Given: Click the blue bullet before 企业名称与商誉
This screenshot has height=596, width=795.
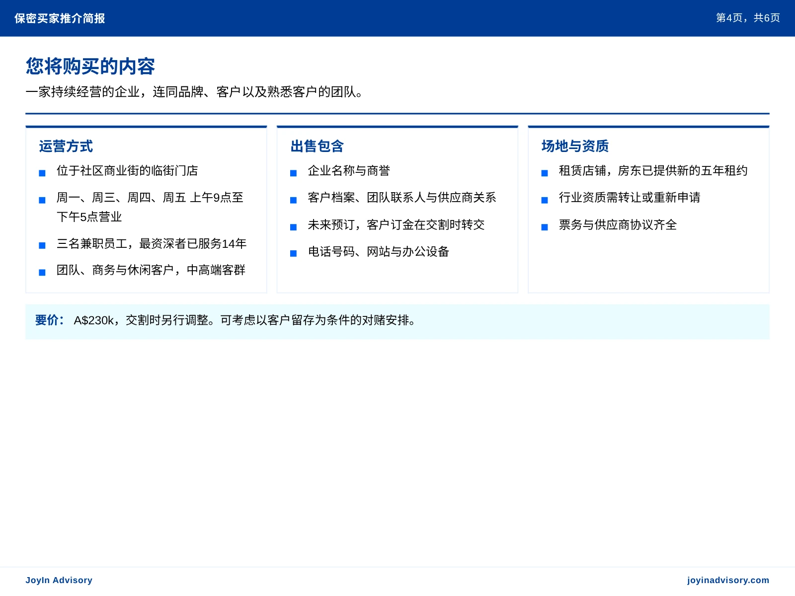Looking at the screenshot, I should [293, 173].
